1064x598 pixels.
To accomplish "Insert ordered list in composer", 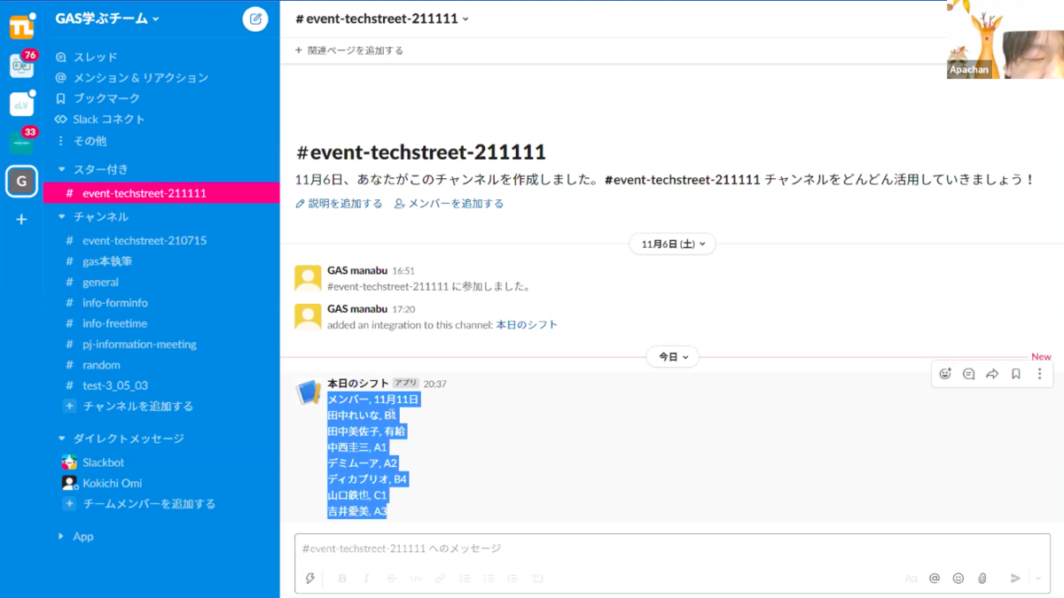I will pos(465,579).
